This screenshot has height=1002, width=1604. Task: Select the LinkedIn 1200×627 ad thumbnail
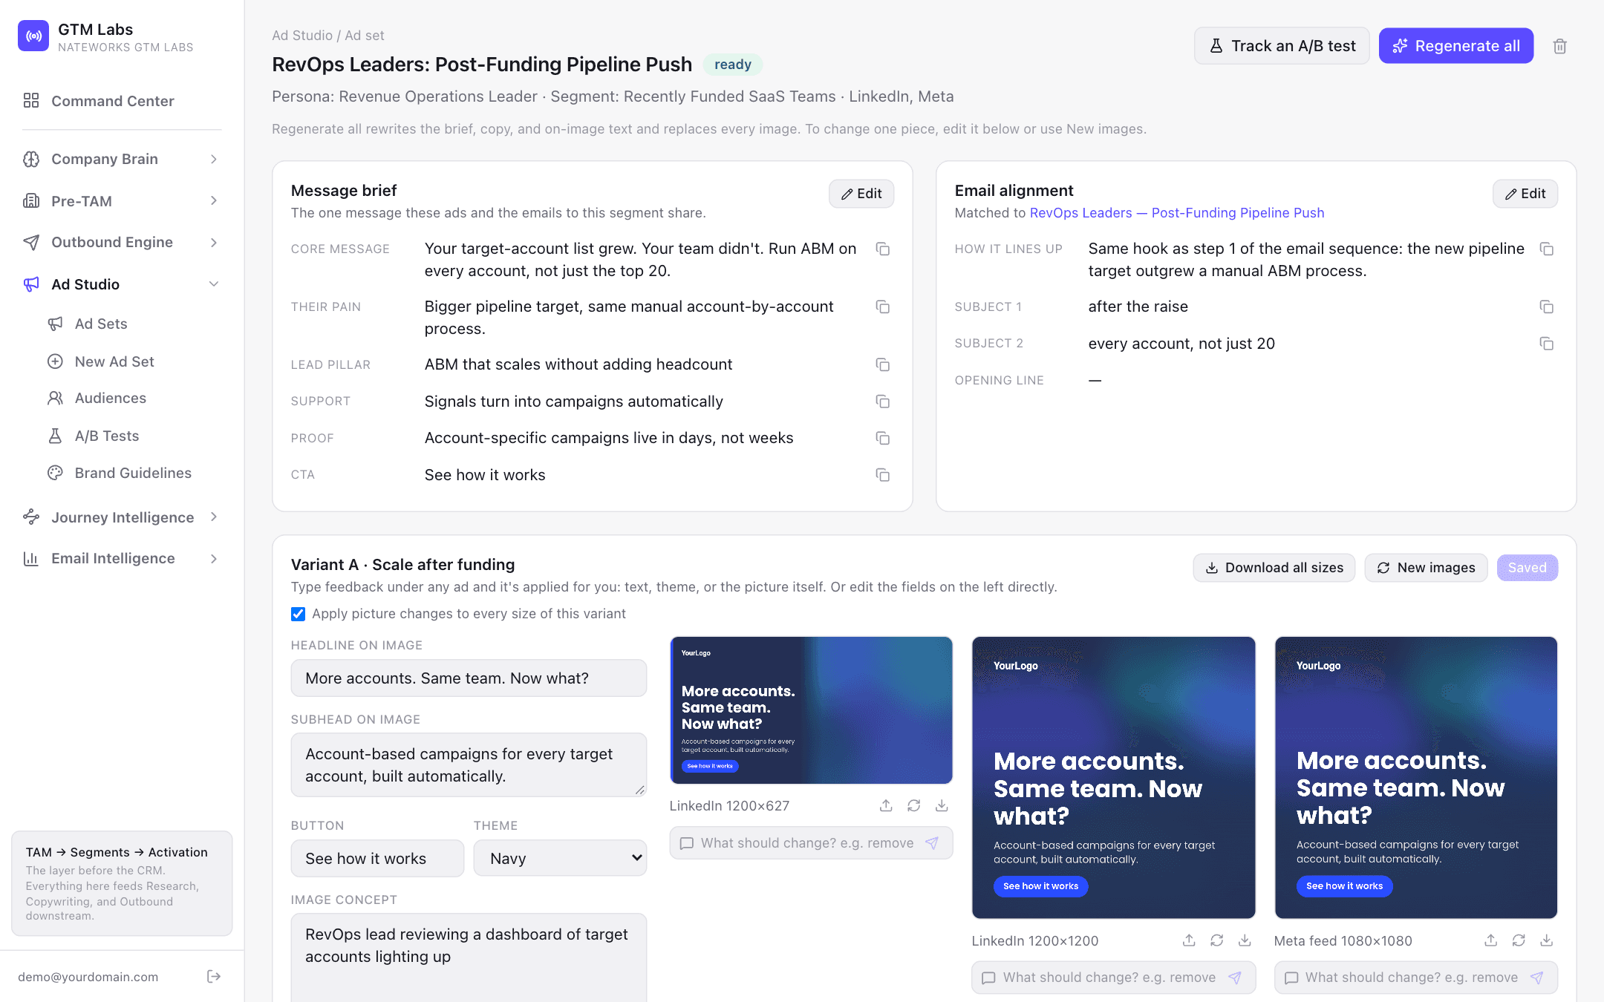click(x=811, y=710)
